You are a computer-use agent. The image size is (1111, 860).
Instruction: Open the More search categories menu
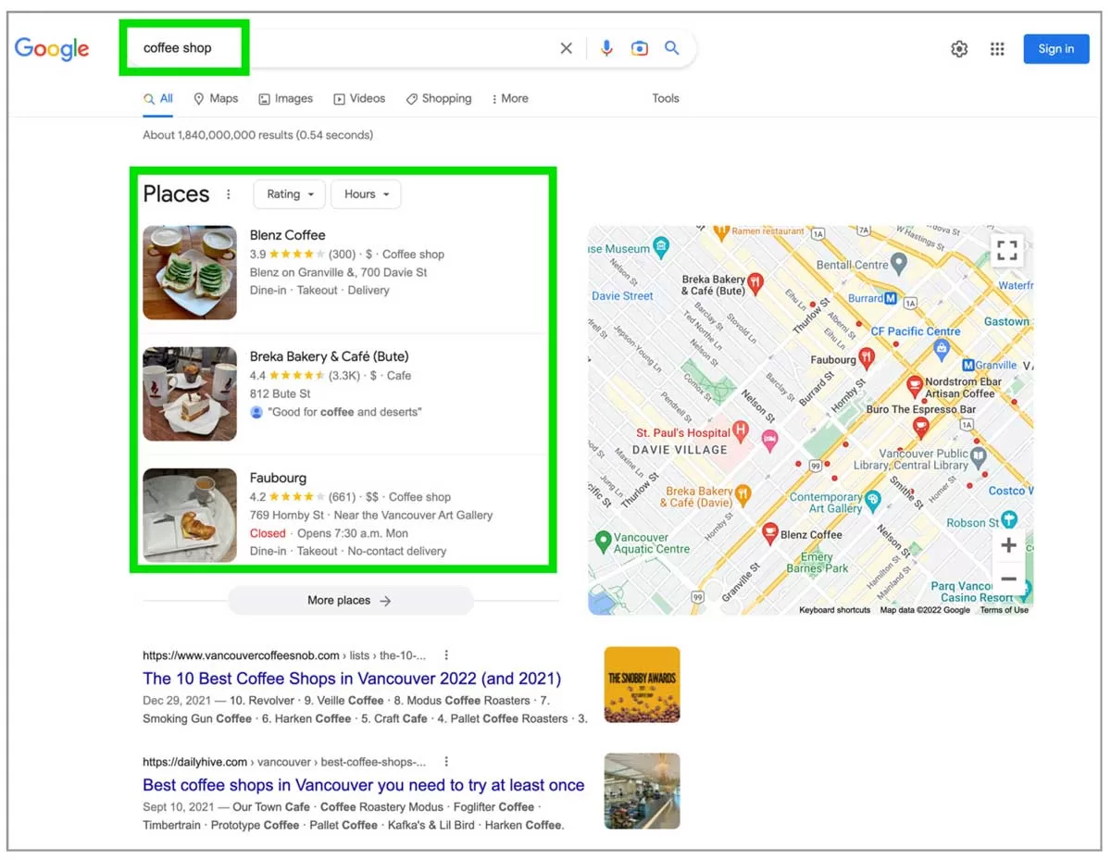509,98
